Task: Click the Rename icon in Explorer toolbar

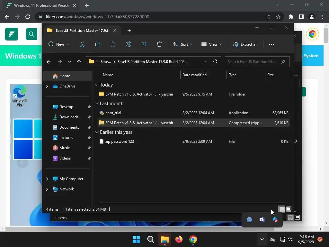Action: (129, 44)
